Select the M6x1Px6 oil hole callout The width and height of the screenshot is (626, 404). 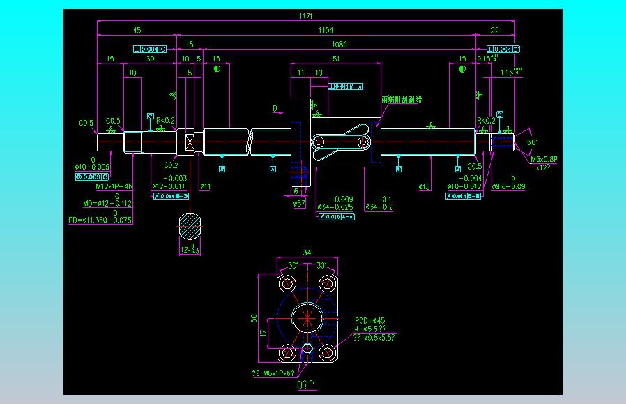point(273,373)
